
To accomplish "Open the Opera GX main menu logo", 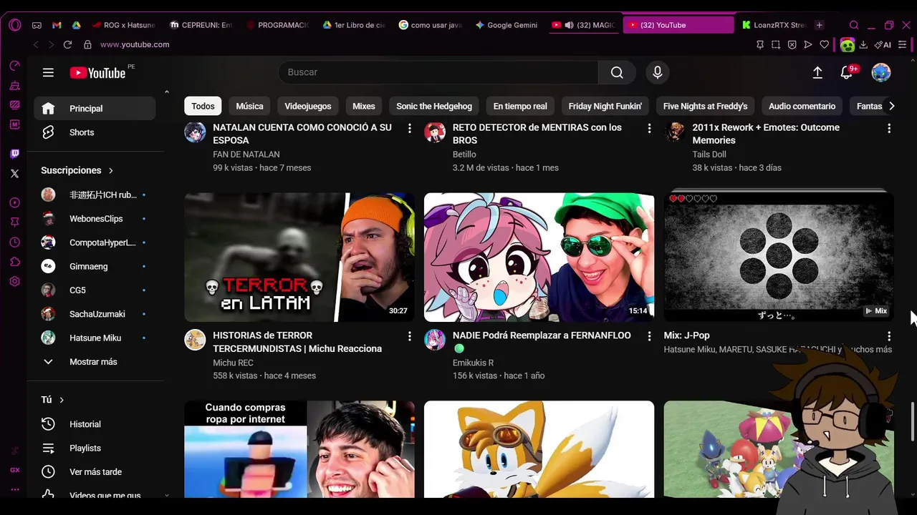I will tap(15, 25).
